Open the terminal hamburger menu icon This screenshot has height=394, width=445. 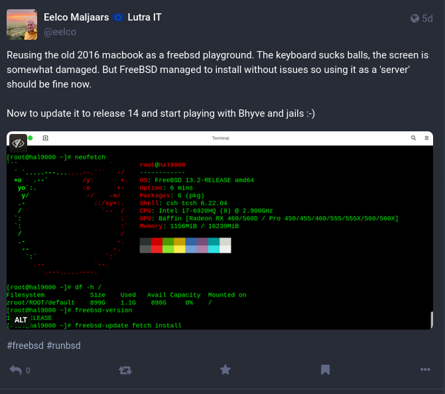tap(427, 138)
